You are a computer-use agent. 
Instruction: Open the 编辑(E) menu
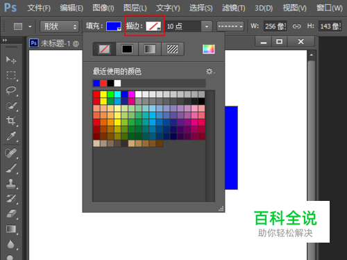(71, 8)
